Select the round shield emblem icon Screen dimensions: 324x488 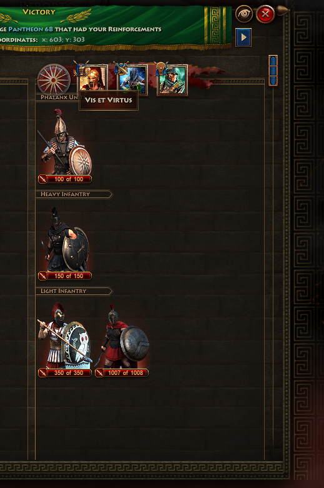click(54, 80)
